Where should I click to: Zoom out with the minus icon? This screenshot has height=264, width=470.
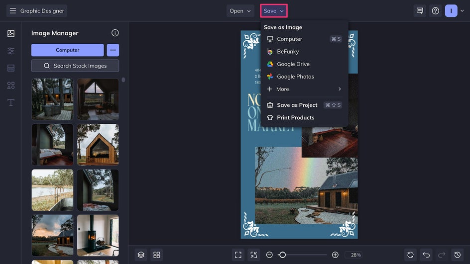(x=269, y=255)
